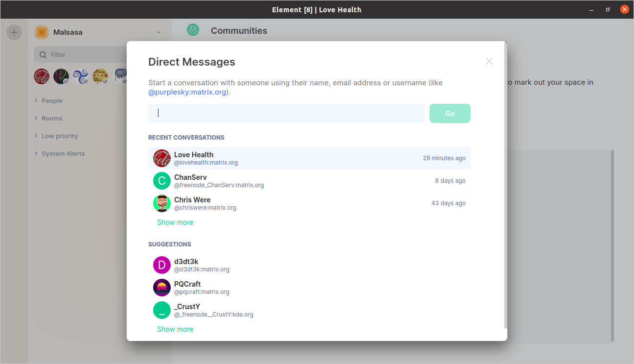Click the @pqcraft:matrix.org address

pos(202,292)
